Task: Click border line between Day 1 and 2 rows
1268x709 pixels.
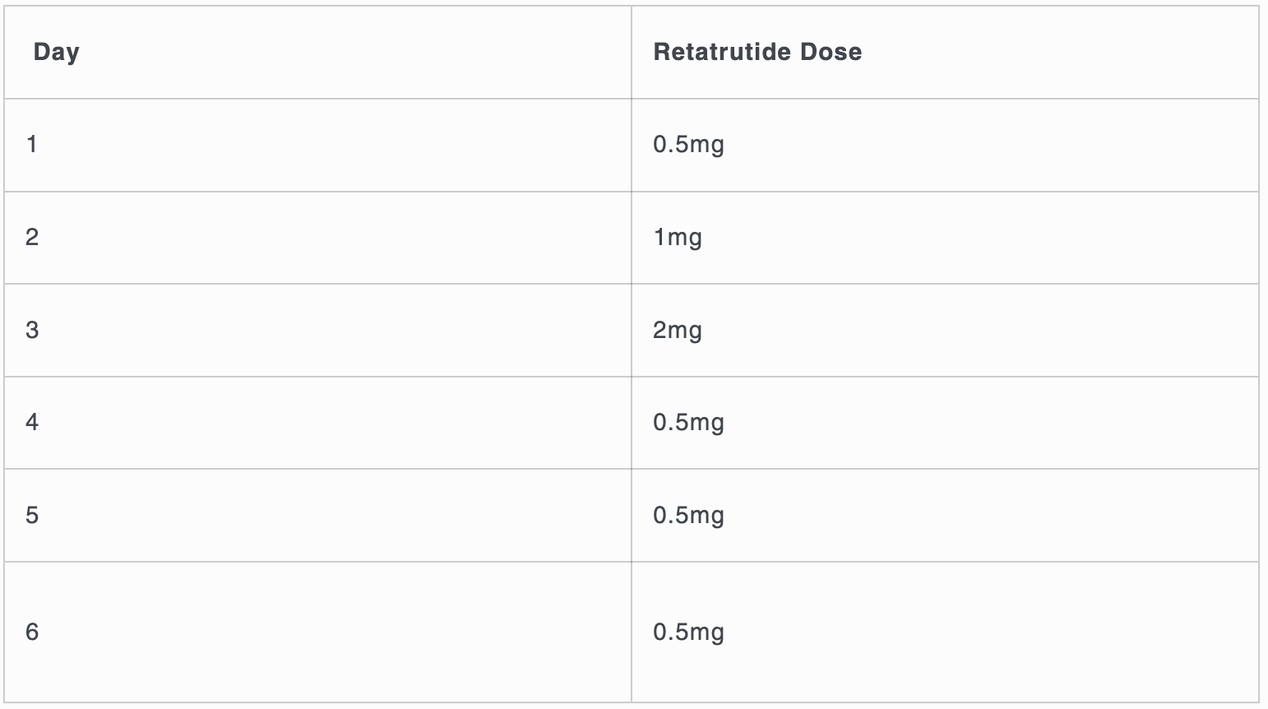Action: tap(632, 192)
